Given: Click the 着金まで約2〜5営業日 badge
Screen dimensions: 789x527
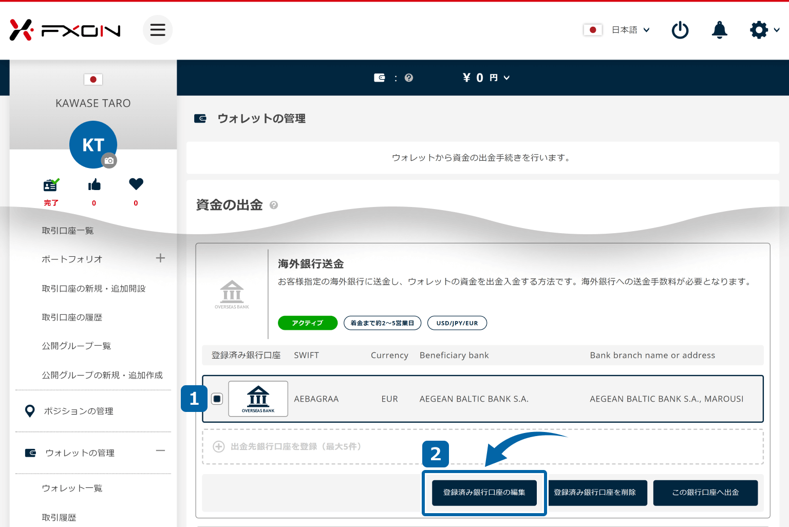Looking at the screenshot, I should (x=382, y=323).
